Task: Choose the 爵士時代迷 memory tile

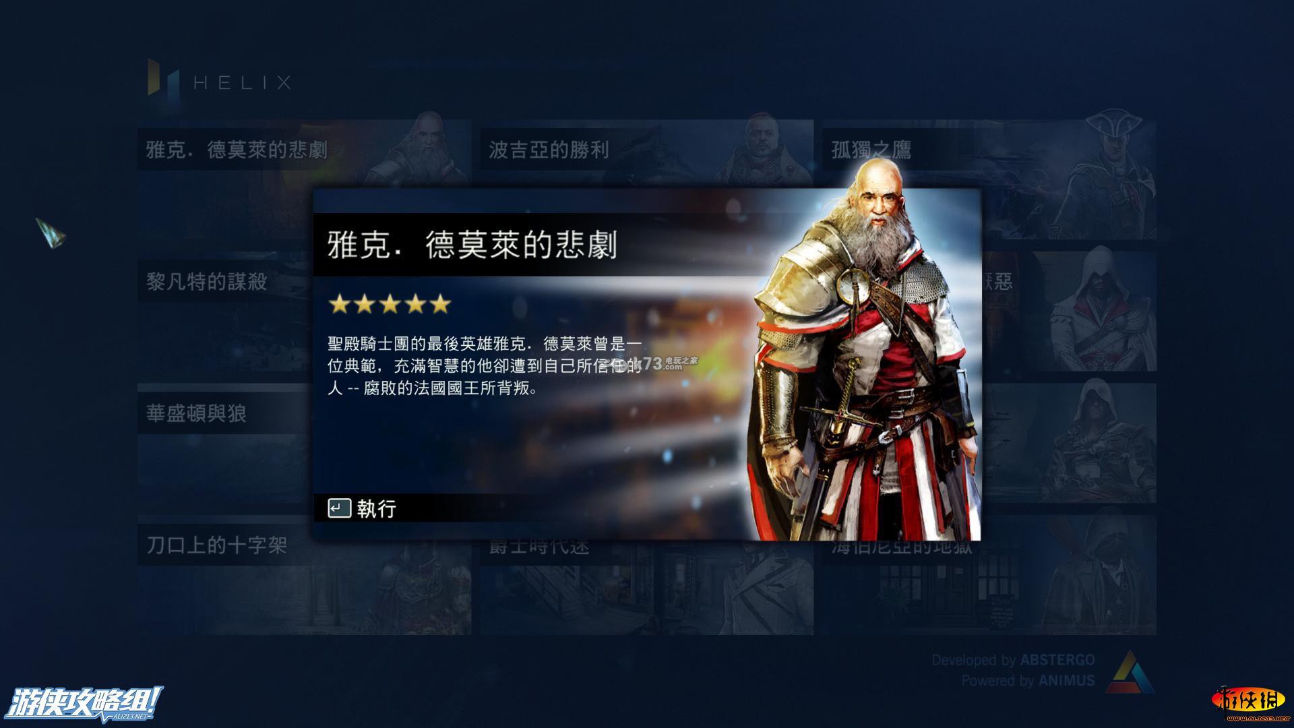Action: [646, 588]
